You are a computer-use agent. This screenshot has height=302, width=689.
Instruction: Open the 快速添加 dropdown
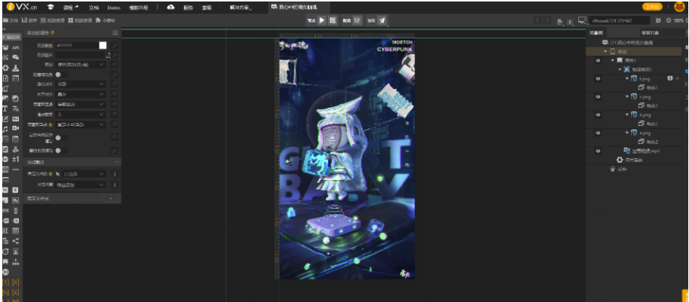81,185
